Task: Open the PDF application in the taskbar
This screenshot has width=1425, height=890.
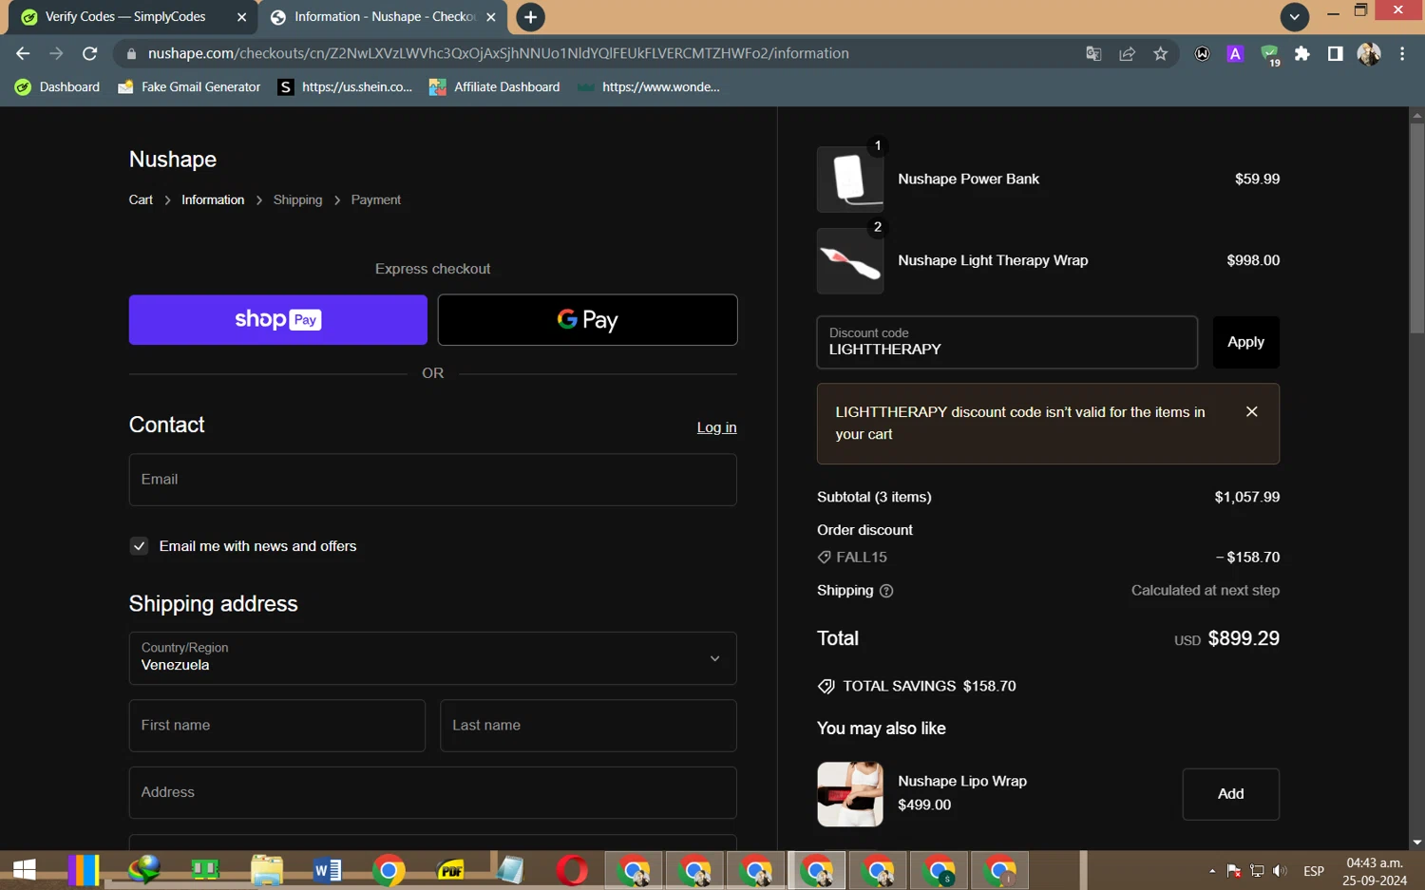Action: pyautogui.click(x=450, y=870)
